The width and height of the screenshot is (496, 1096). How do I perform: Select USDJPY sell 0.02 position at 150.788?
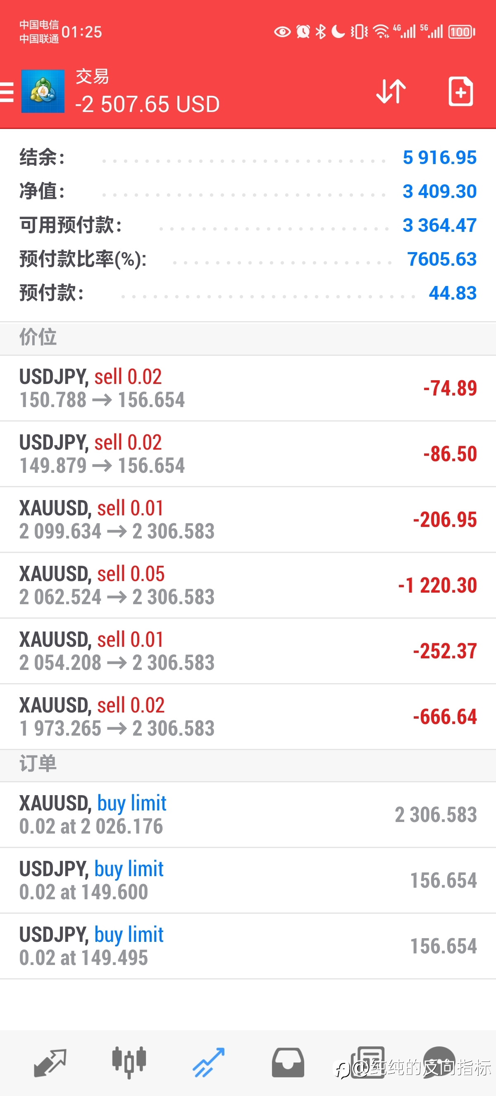(x=248, y=388)
